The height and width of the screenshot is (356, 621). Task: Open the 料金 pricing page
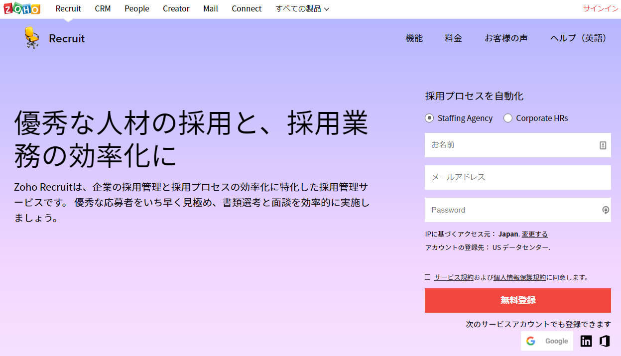pos(453,38)
